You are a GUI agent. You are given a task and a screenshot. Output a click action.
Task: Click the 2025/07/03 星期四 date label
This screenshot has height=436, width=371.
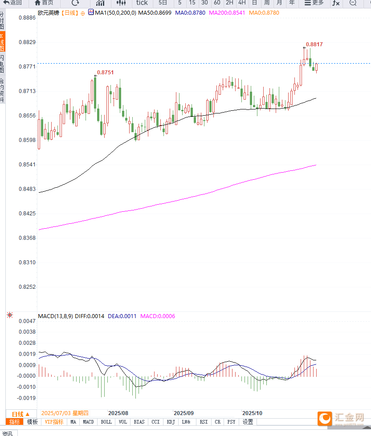click(x=65, y=413)
